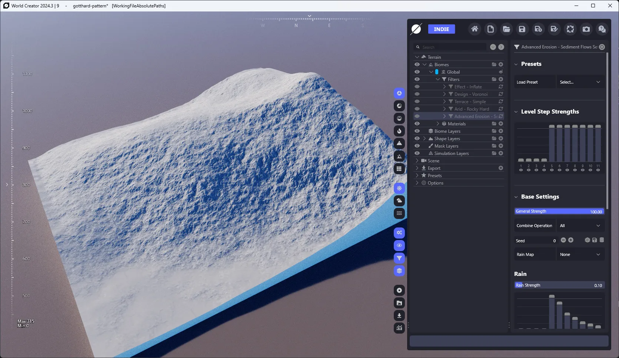The height and width of the screenshot is (358, 619).
Task: Increase seed with the plus button
Action: [571, 240]
